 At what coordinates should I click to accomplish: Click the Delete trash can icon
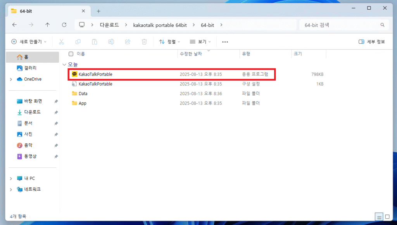coord(144,42)
